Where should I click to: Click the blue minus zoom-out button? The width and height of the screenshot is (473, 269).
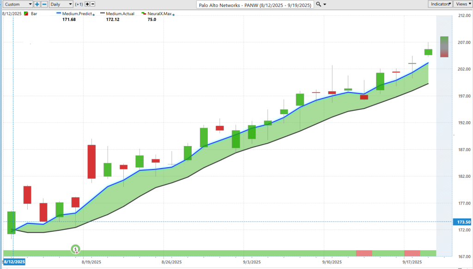(44, 4)
